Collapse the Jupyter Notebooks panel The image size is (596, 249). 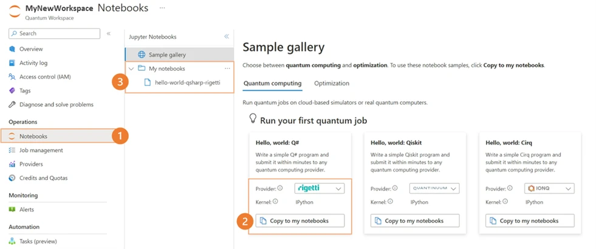coord(227,37)
